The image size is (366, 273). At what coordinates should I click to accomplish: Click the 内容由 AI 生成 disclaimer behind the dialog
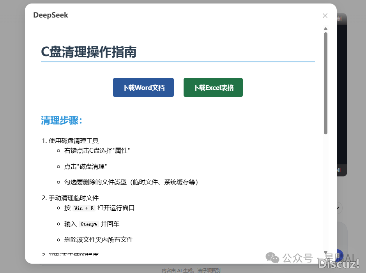pyautogui.click(x=191, y=270)
